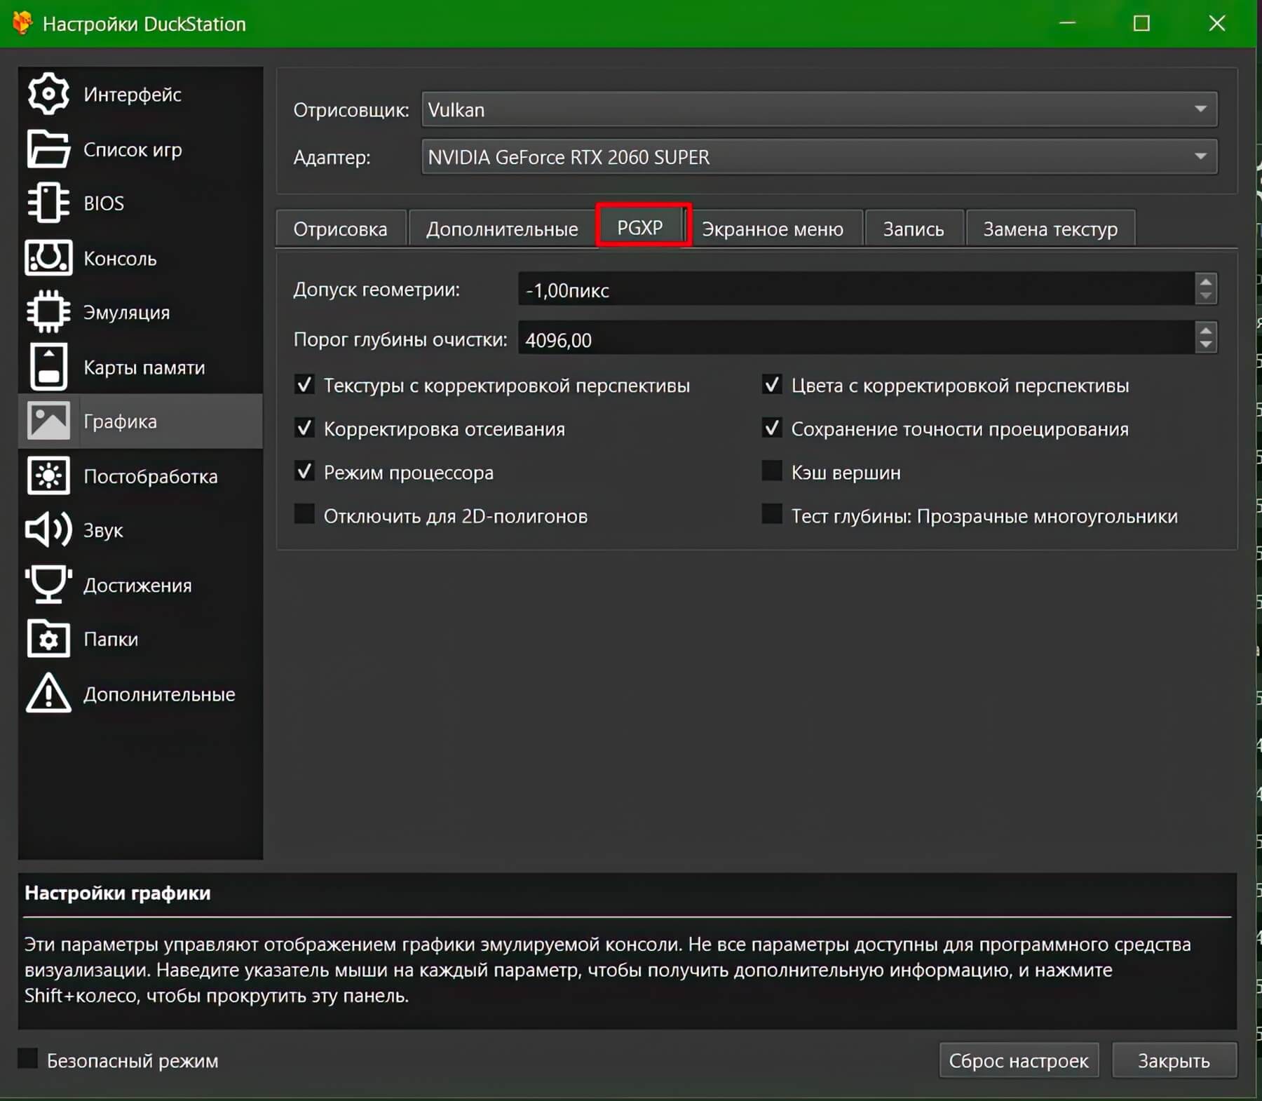Increase Допуск геометрии with up arrow
Viewport: 1262px width, 1101px height.
tap(1205, 282)
